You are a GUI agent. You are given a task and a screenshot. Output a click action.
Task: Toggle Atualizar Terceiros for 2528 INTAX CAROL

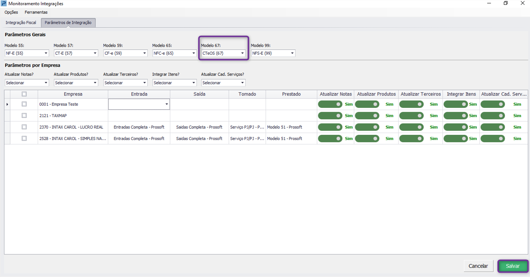pyautogui.click(x=411, y=139)
